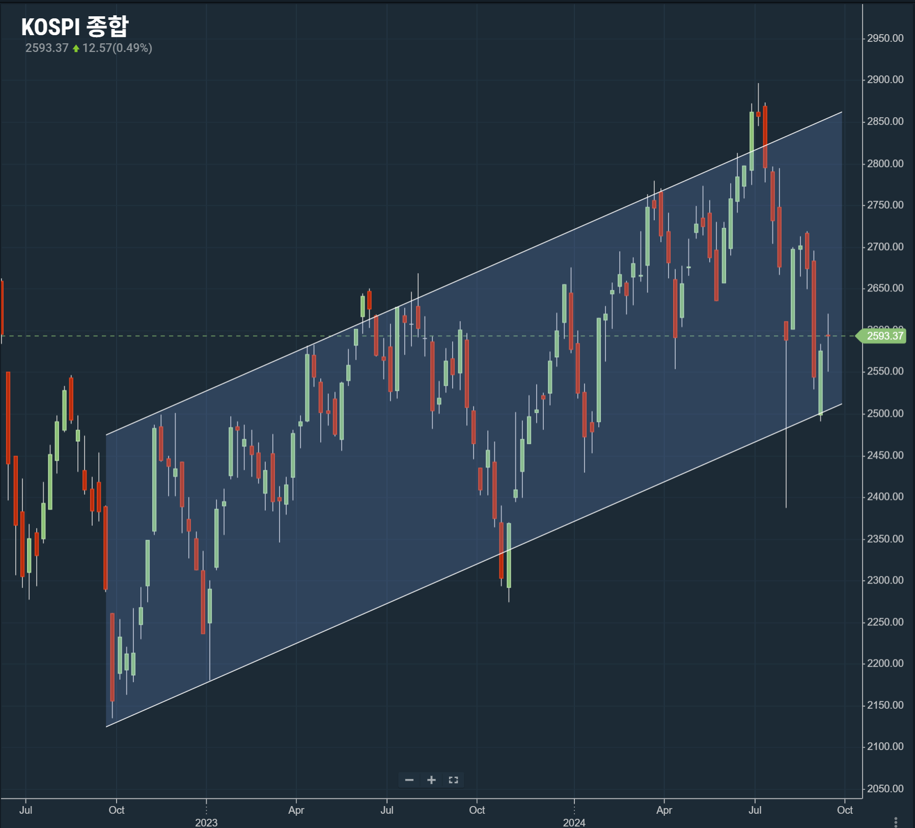Image resolution: width=915 pixels, height=828 pixels.
Task: Click the Apr label before 2024 Jul
Action: [664, 810]
